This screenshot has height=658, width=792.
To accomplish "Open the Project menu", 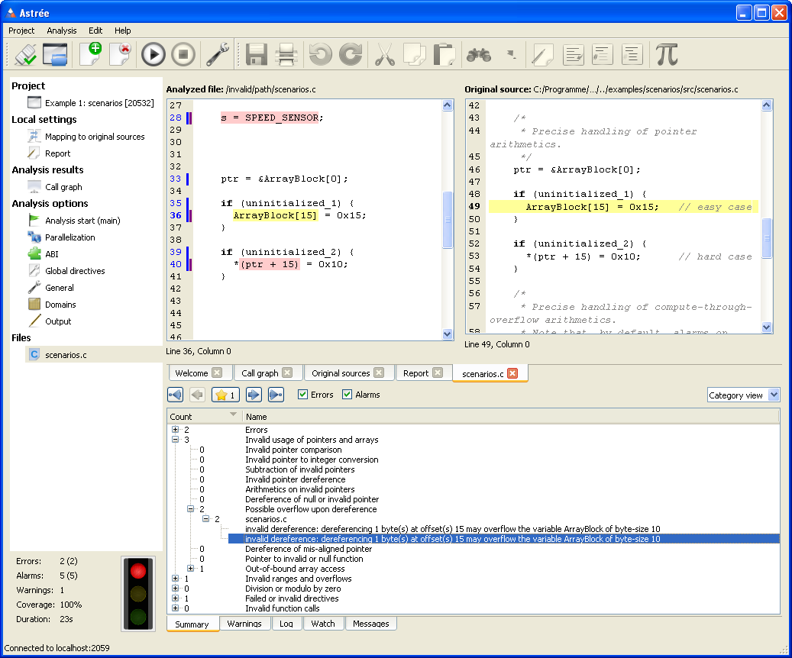I will [21, 31].
